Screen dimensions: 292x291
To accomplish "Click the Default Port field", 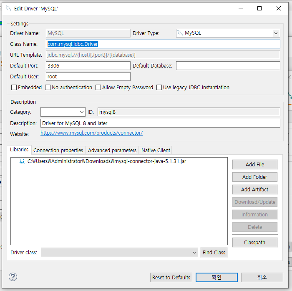I will (88, 66).
